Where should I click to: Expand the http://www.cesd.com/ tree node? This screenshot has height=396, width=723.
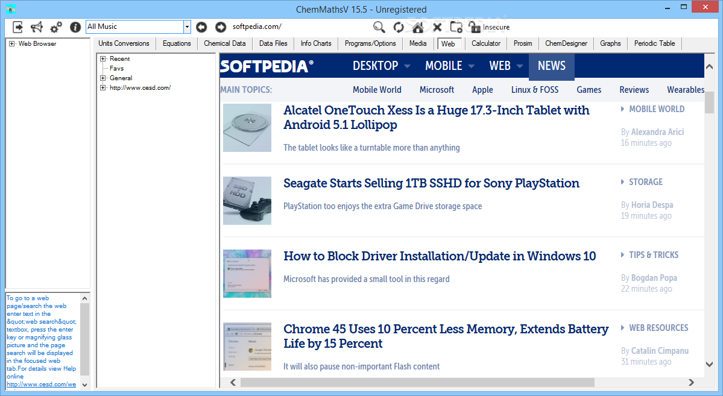point(103,88)
